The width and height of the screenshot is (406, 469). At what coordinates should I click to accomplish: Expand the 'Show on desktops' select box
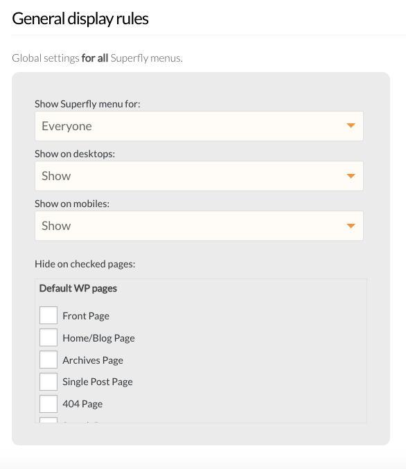[x=199, y=176]
